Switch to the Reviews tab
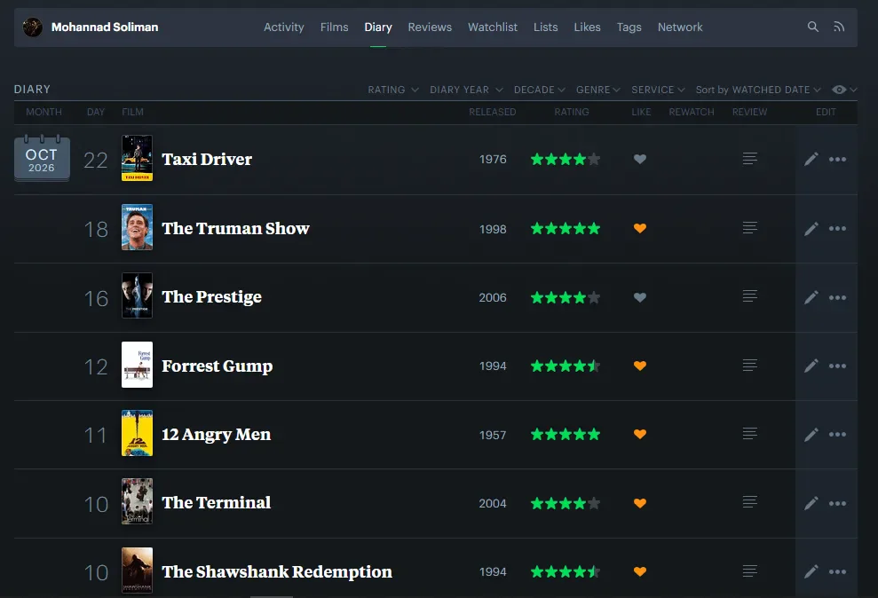The height and width of the screenshot is (598, 878). pyautogui.click(x=430, y=27)
